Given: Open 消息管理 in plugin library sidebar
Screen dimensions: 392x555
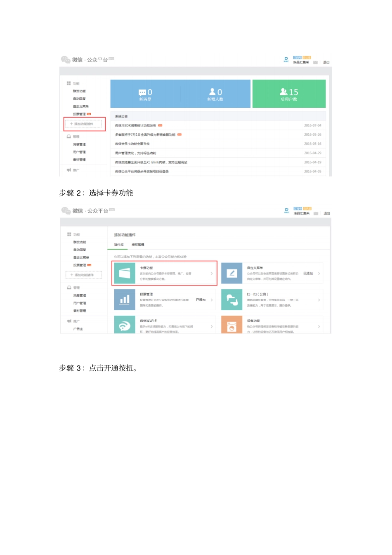Looking at the screenshot, I should pyautogui.click(x=80, y=295).
